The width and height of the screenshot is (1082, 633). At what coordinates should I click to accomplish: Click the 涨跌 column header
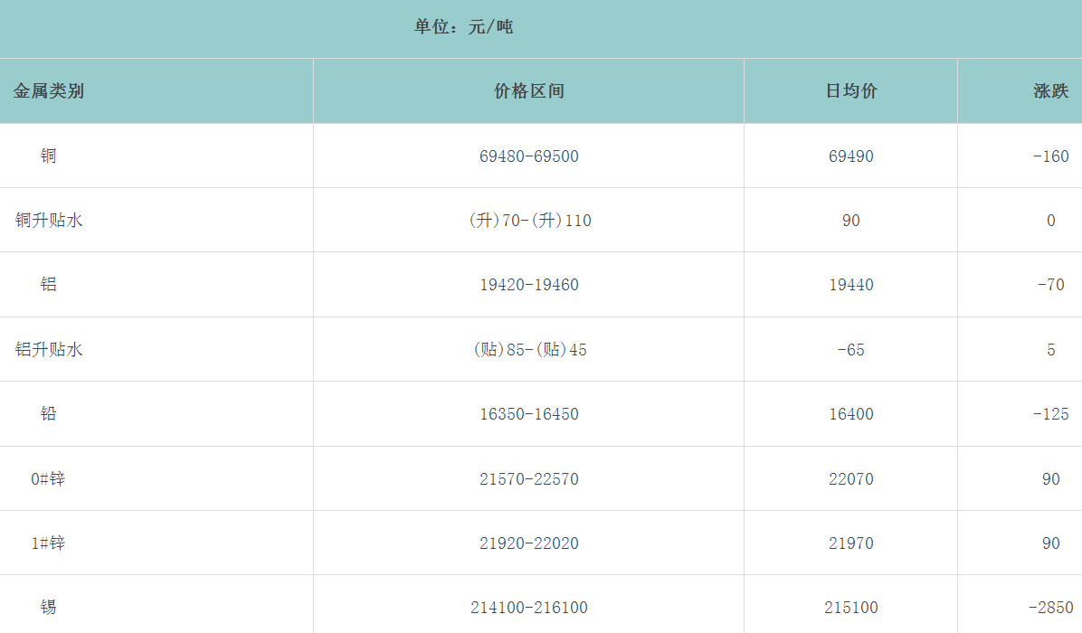coord(1051,91)
